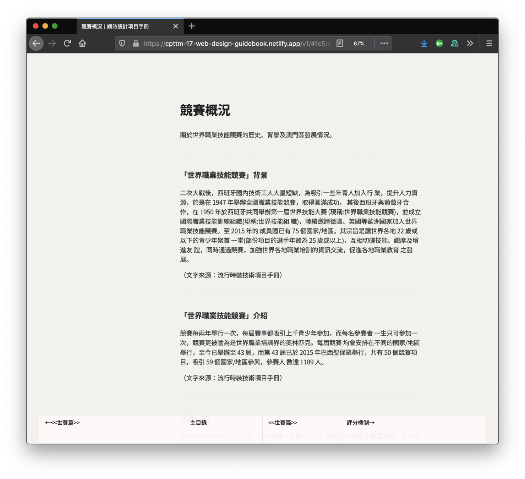Click the 「世界職業技能競賽」背景 heading

tap(224, 175)
